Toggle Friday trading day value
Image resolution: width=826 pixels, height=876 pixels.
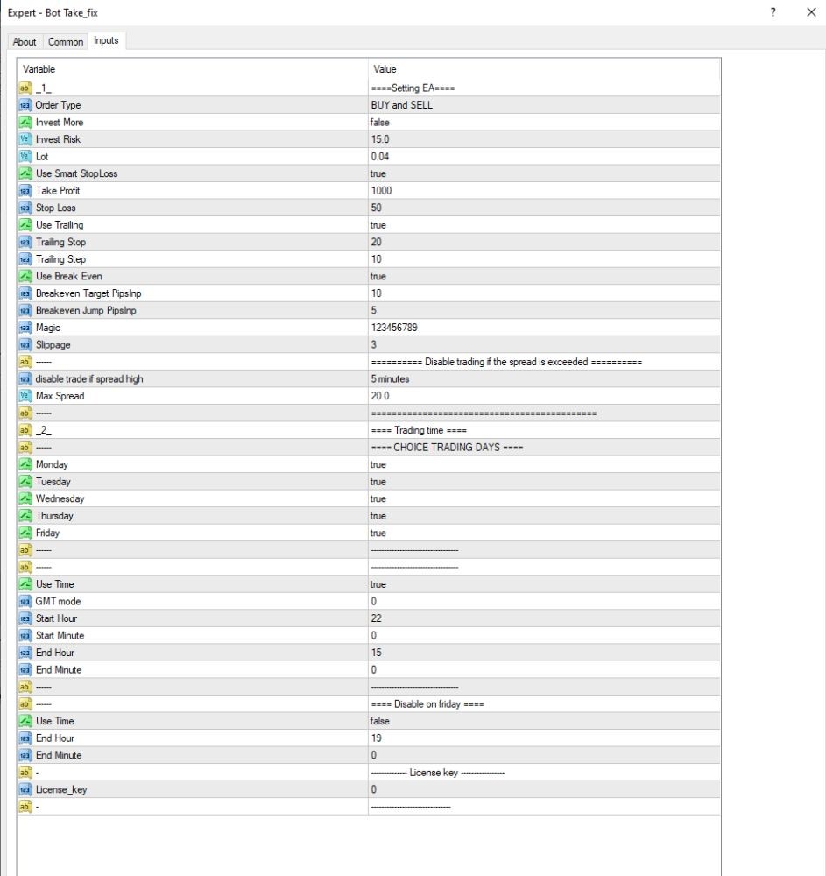[544, 533]
